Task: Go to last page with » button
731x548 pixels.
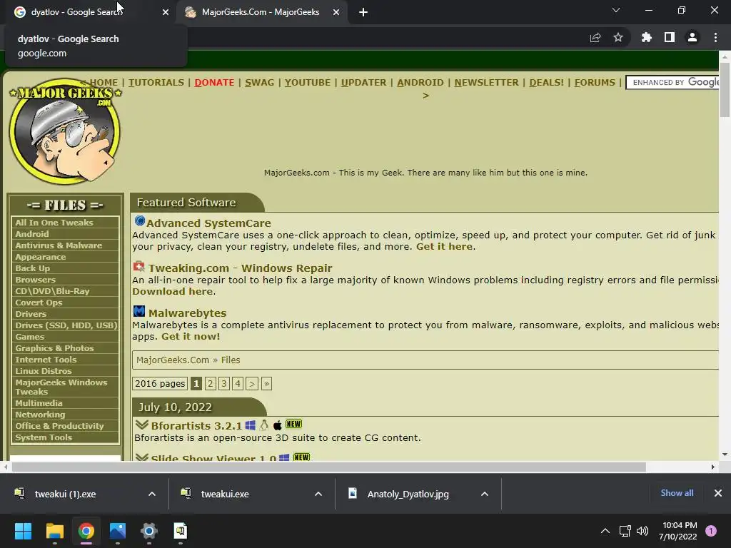Action: [266, 383]
